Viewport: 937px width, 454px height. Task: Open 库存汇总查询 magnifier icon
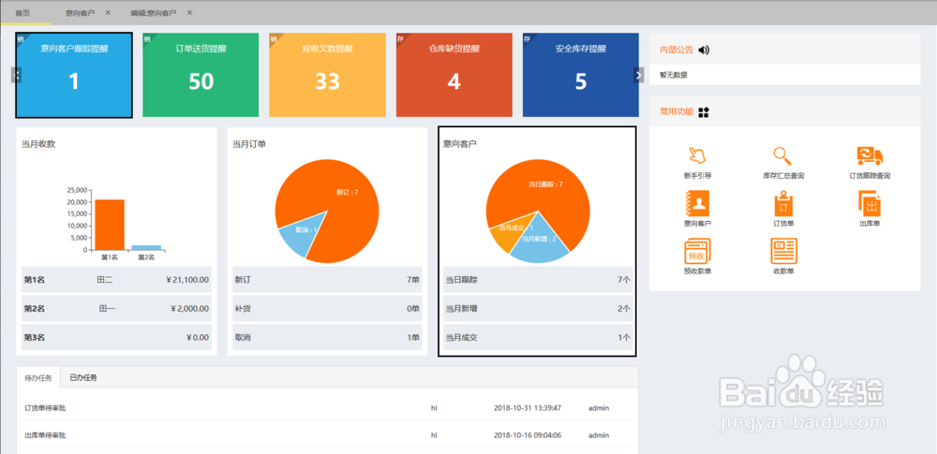[782, 155]
